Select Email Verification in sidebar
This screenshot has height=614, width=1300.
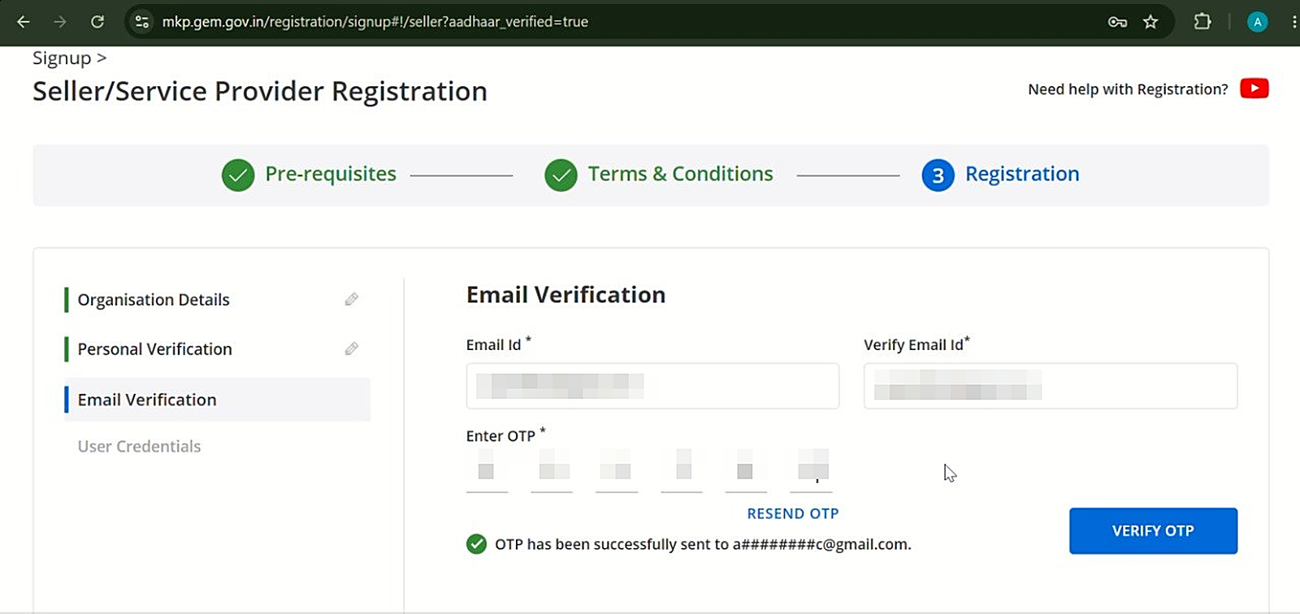pyautogui.click(x=218, y=400)
